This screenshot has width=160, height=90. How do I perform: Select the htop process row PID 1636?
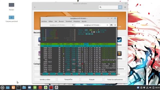coord(78,70)
